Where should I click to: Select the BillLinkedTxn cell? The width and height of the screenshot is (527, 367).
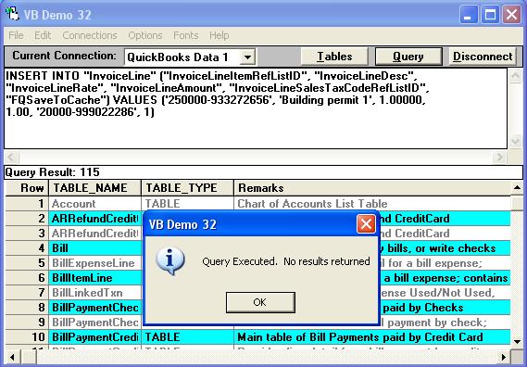[94, 292]
